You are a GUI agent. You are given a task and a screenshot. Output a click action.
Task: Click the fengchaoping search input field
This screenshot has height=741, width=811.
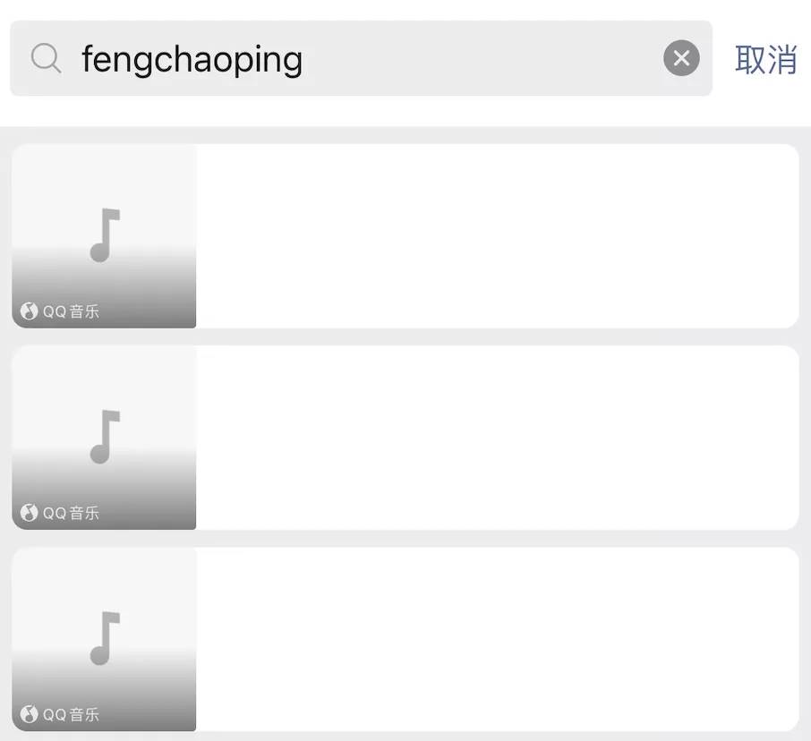coord(361,58)
